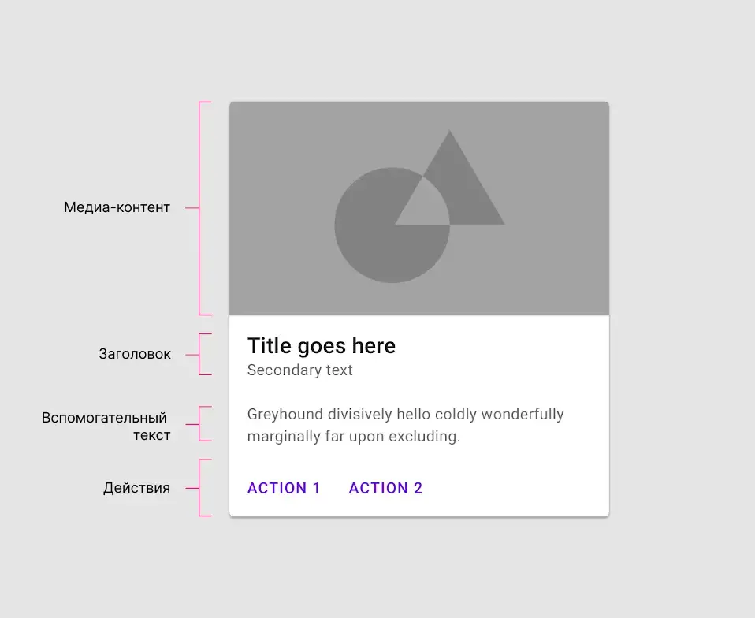Screen dimensions: 755x618
Task: Select the "Title goes here" heading
Action: [x=322, y=345]
